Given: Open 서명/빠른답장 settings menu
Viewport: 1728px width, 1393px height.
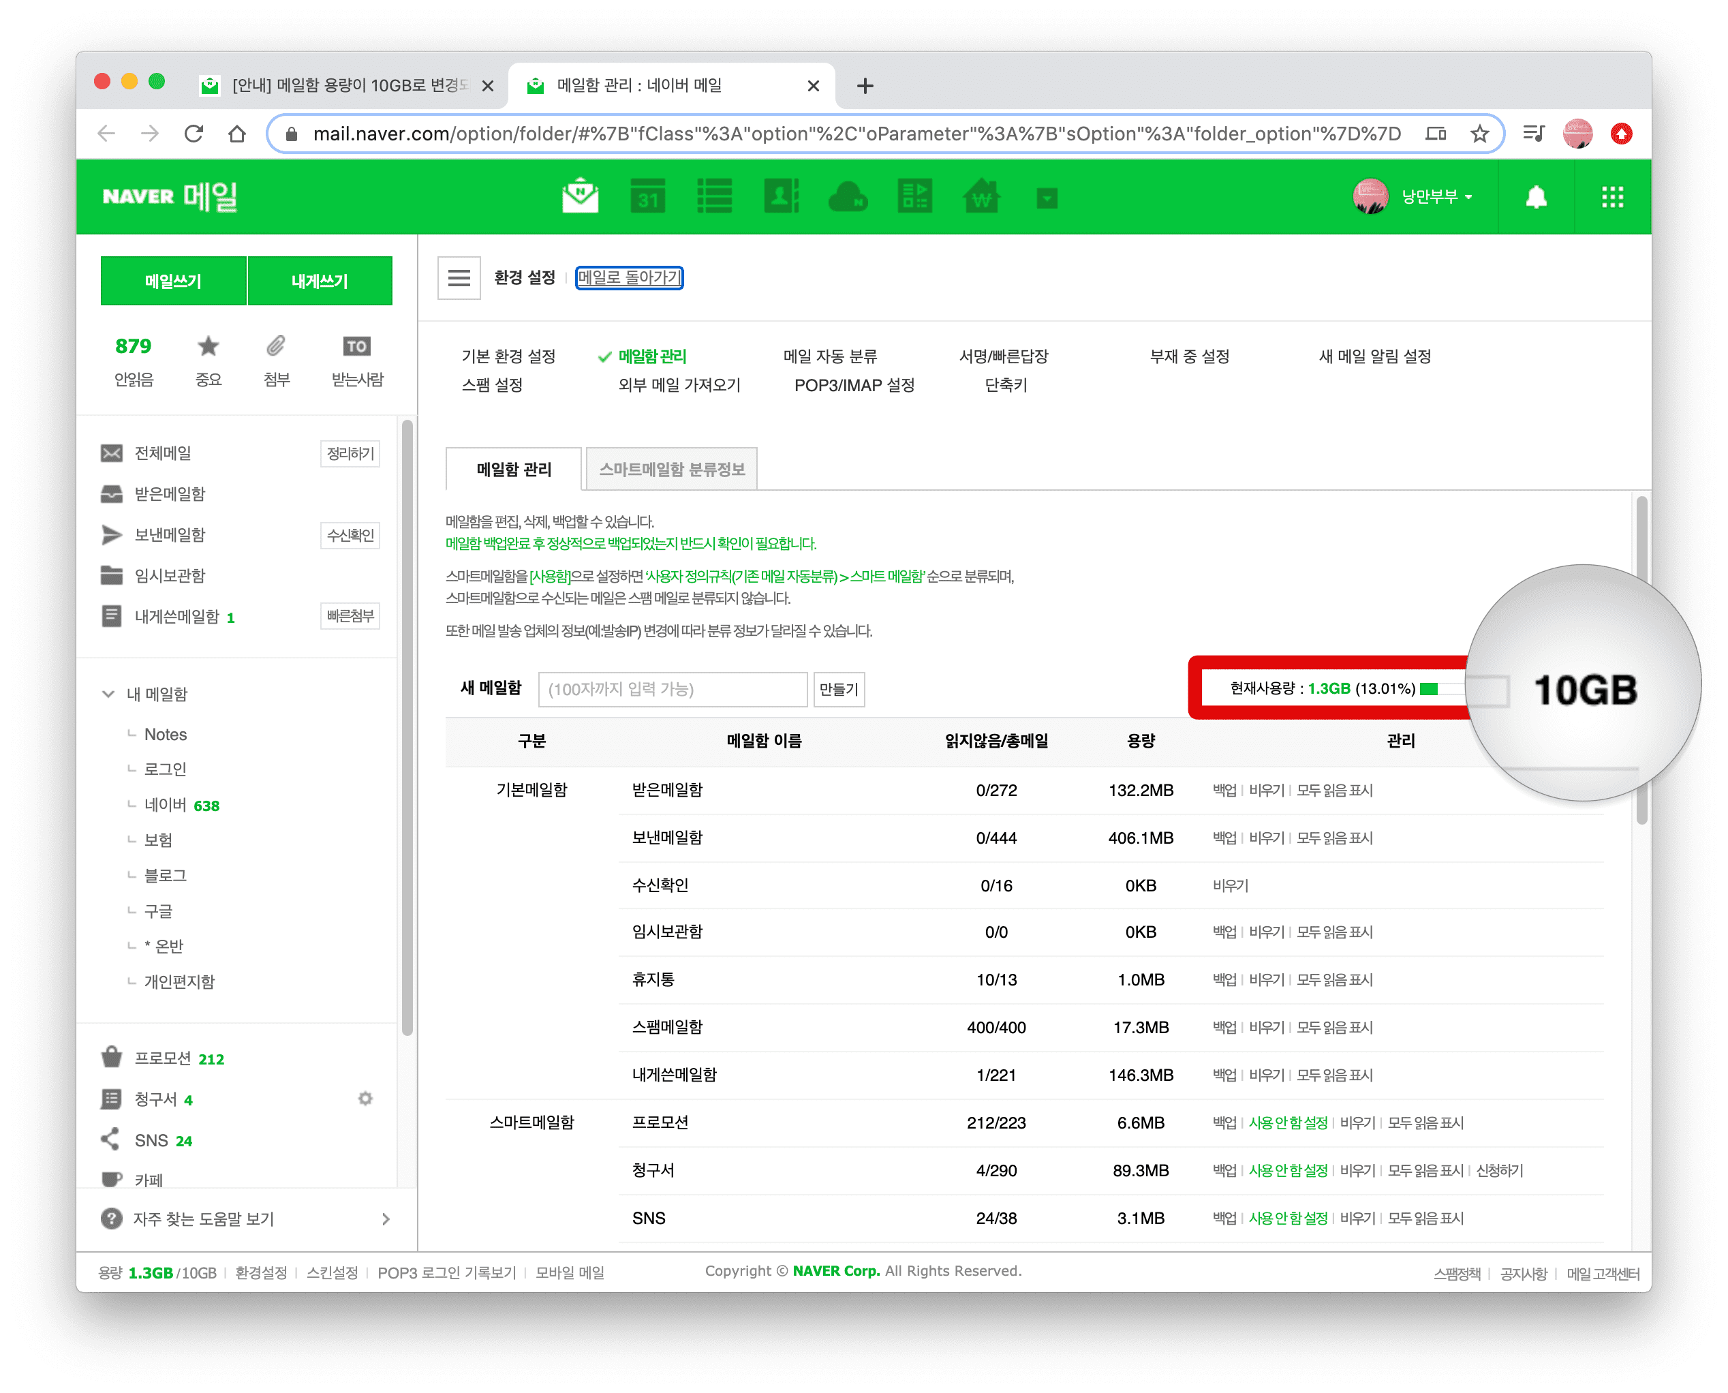Looking at the screenshot, I should click(x=1004, y=356).
